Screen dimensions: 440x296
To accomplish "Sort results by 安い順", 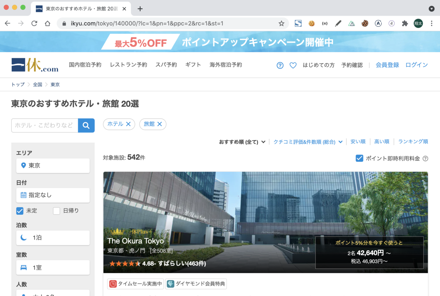I will 358,142.
